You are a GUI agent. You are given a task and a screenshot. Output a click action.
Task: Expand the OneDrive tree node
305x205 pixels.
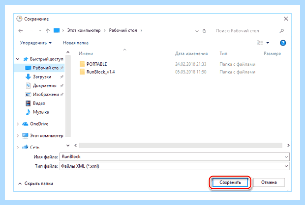click(x=18, y=124)
